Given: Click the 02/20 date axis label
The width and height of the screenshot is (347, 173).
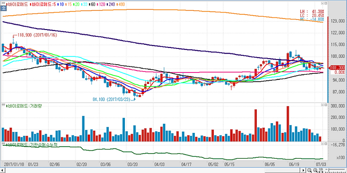Looking at the screenshot, I should click(81, 164).
